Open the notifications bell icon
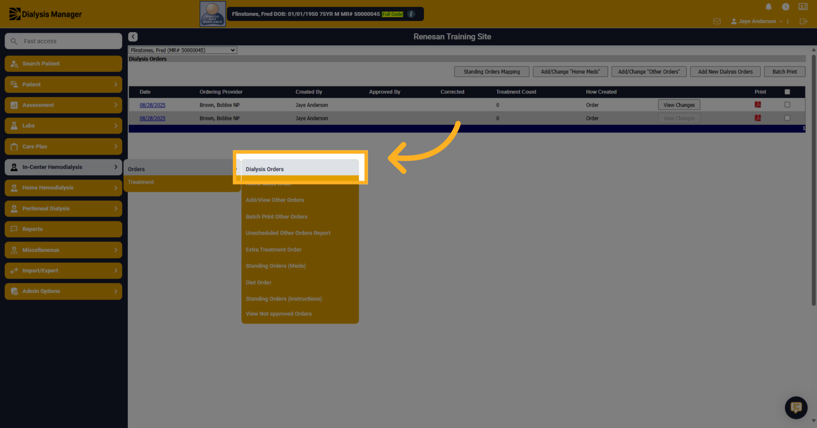This screenshot has width=817, height=428. tap(768, 7)
